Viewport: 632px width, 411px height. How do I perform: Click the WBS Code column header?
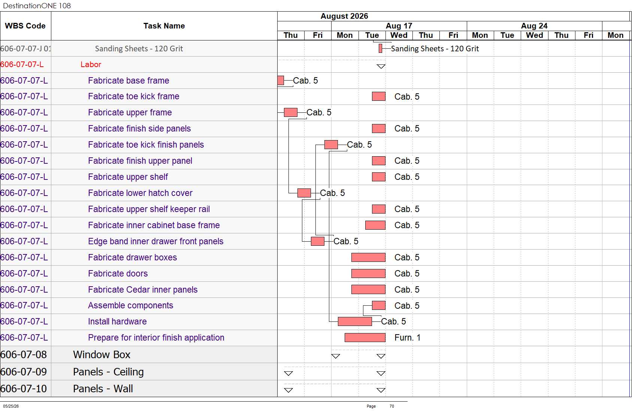coord(25,26)
